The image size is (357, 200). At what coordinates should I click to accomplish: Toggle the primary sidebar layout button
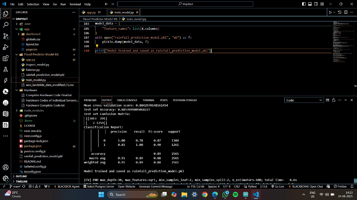coord(304,4)
